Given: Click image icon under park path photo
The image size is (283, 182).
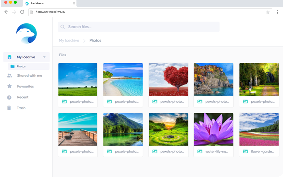Looking at the screenshot, I should [x=245, y=102].
